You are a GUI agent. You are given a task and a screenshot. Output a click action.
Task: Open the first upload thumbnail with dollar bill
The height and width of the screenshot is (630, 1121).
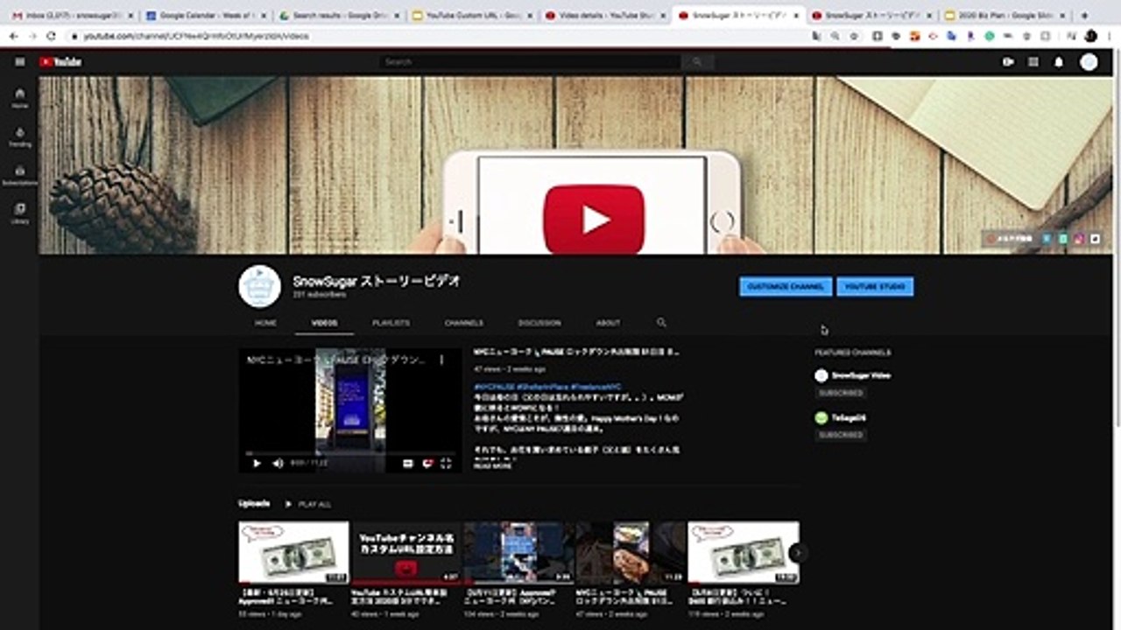[x=293, y=552]
